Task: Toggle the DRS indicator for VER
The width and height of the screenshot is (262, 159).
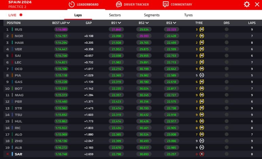Action: (226, 49)
